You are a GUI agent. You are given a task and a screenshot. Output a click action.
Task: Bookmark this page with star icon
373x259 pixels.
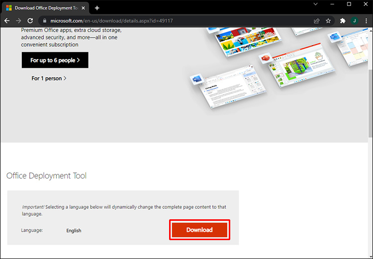pos(328,21)
